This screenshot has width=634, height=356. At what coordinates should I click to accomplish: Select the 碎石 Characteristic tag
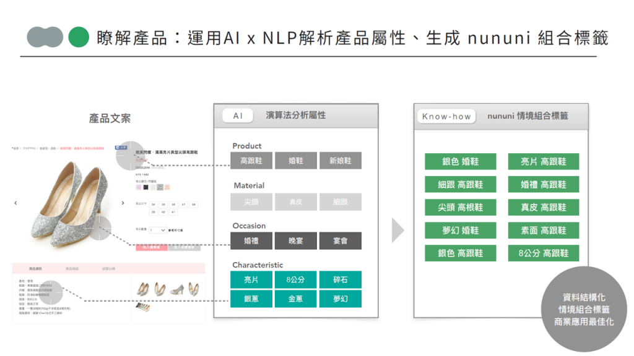[341, 280]
